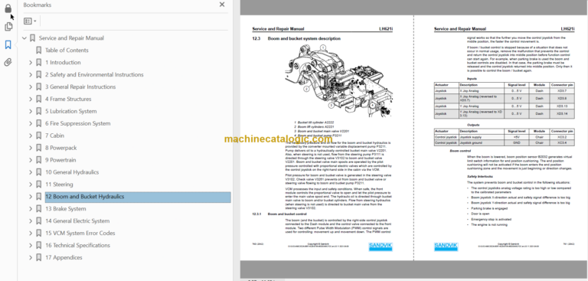Expand the 10 General Hydraulics bookmark

tap(31, 172)
